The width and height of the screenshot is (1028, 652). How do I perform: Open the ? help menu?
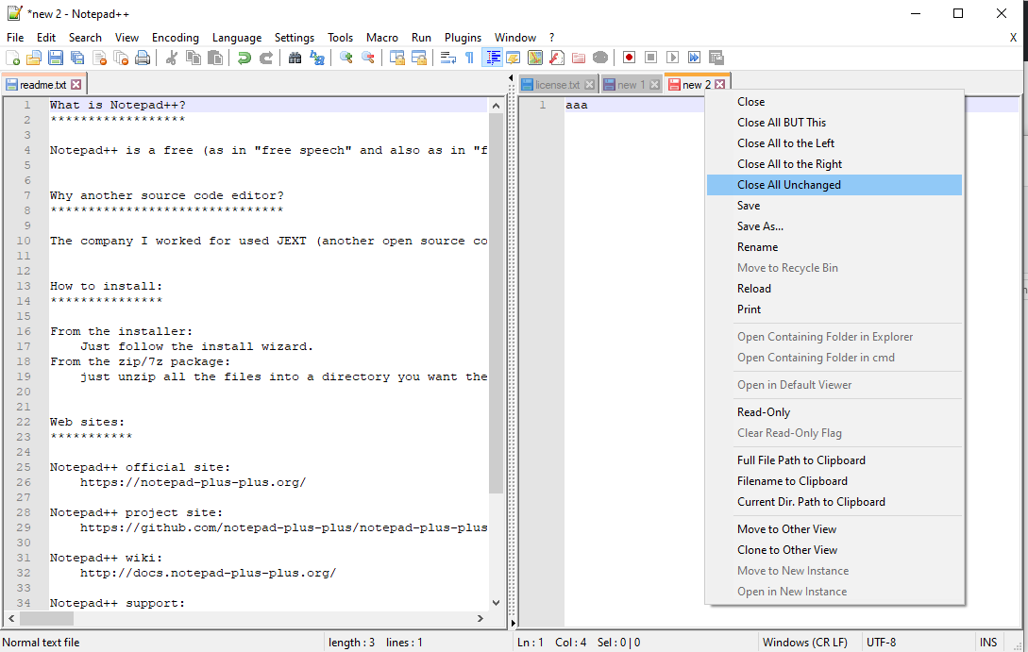point(551,38)
